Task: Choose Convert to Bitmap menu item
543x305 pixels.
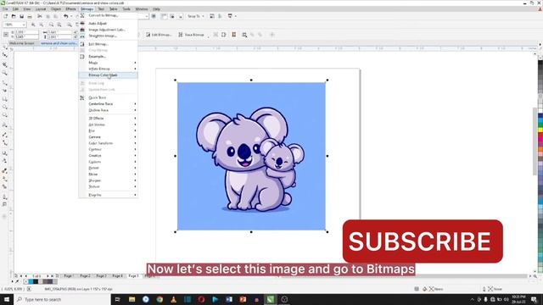Action: click(109, 15)
